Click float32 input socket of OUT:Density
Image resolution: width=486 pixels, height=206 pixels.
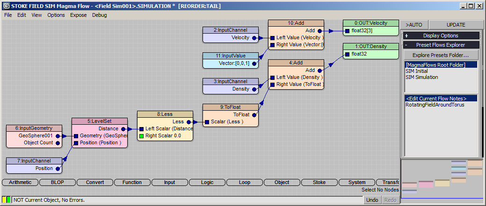tap(348, 55)
